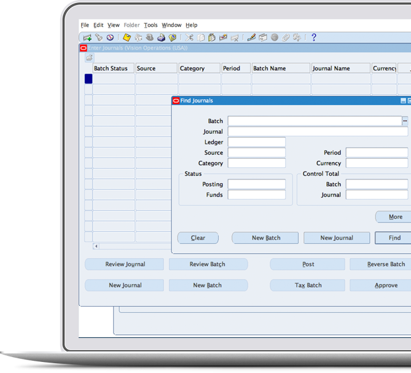Open the File menu

85,25
